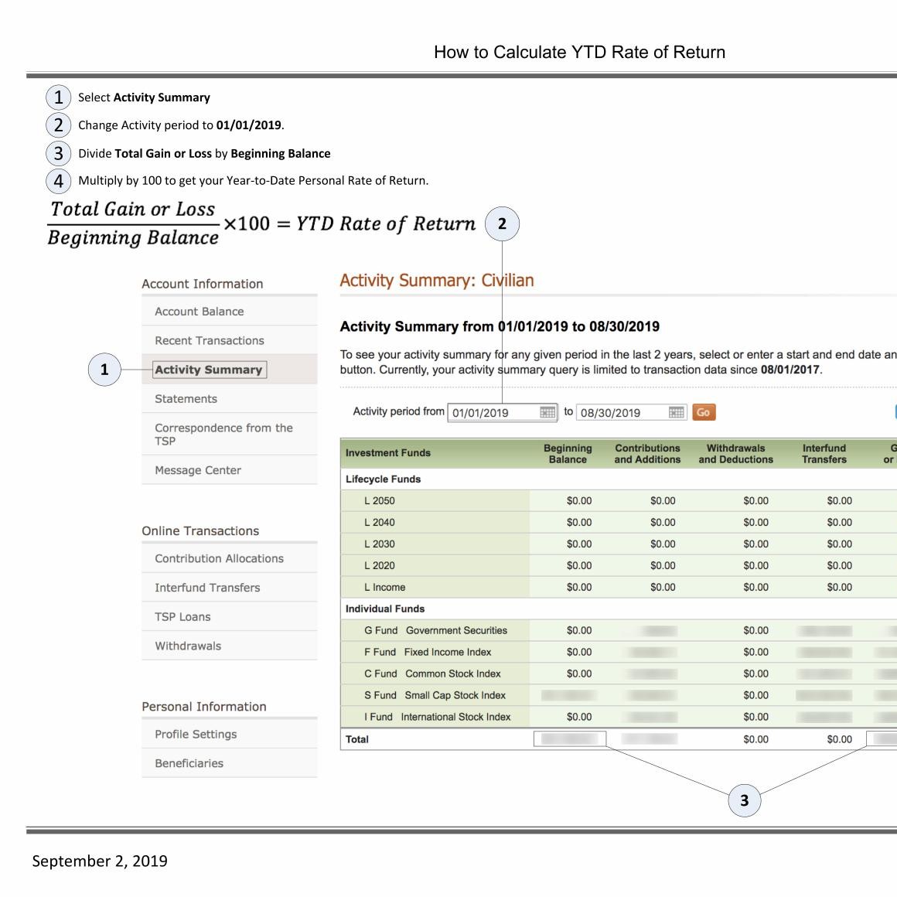Open Interfund Transfers page
Screen dimensions: 897x897
click(207, 588)
